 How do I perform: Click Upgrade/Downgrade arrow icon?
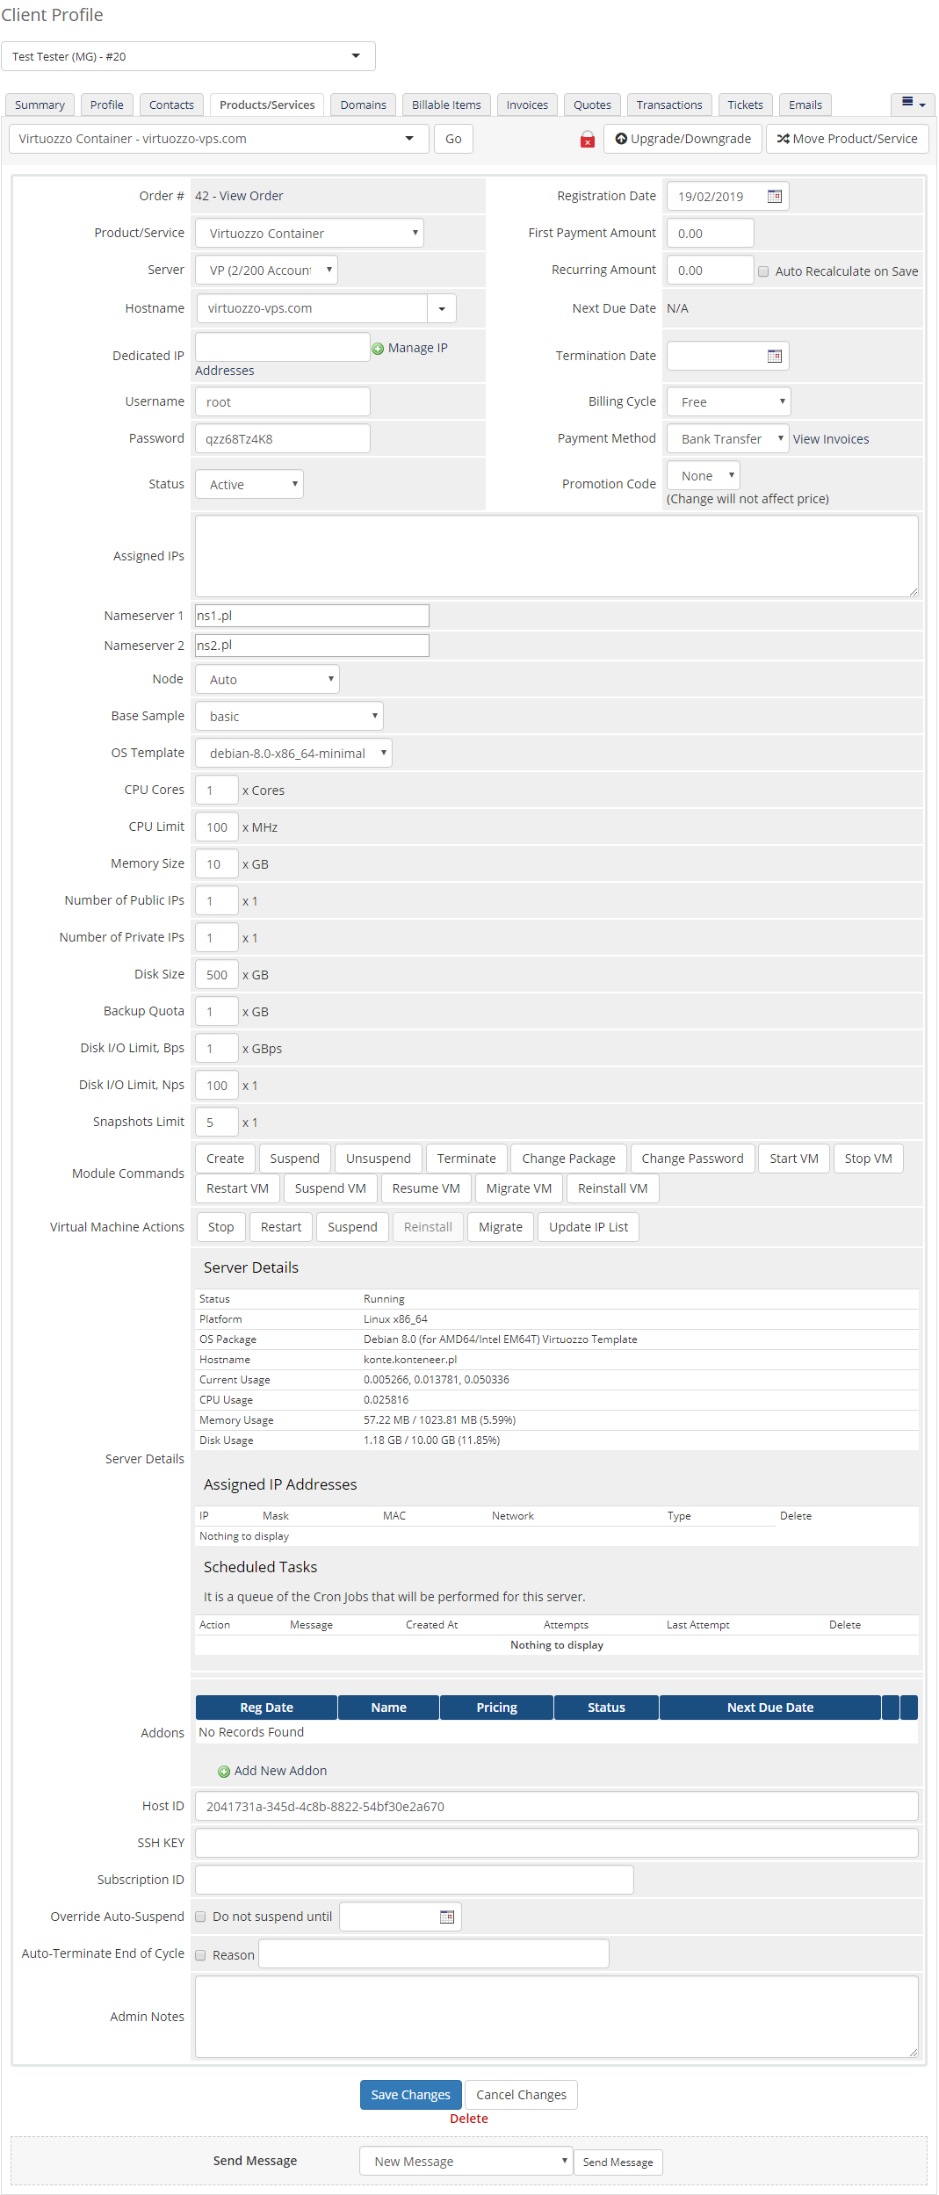coord(621,139)
